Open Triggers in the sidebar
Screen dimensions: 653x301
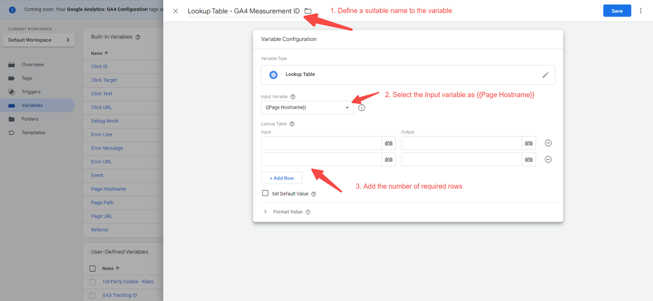coord(31,92)
